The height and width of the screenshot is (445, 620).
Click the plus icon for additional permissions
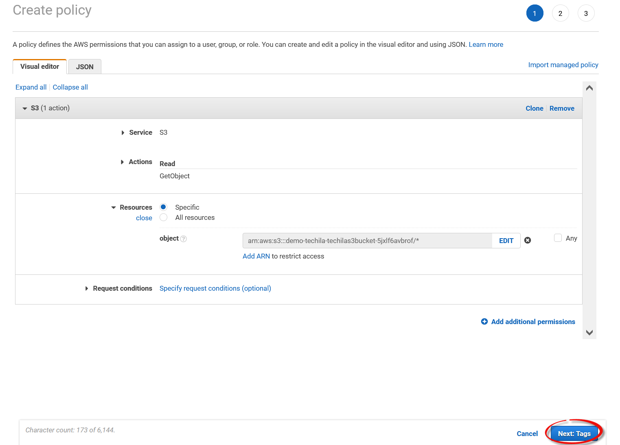484,322
